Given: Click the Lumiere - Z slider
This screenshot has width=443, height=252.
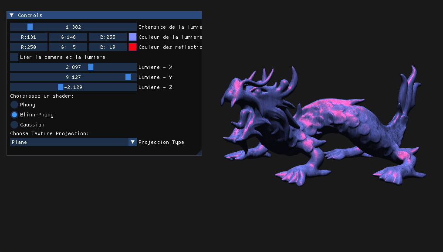Looking at the screenshot, I should (x=73, y=87).
